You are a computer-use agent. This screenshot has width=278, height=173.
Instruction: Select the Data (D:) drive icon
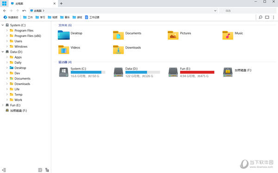(118, 72)
